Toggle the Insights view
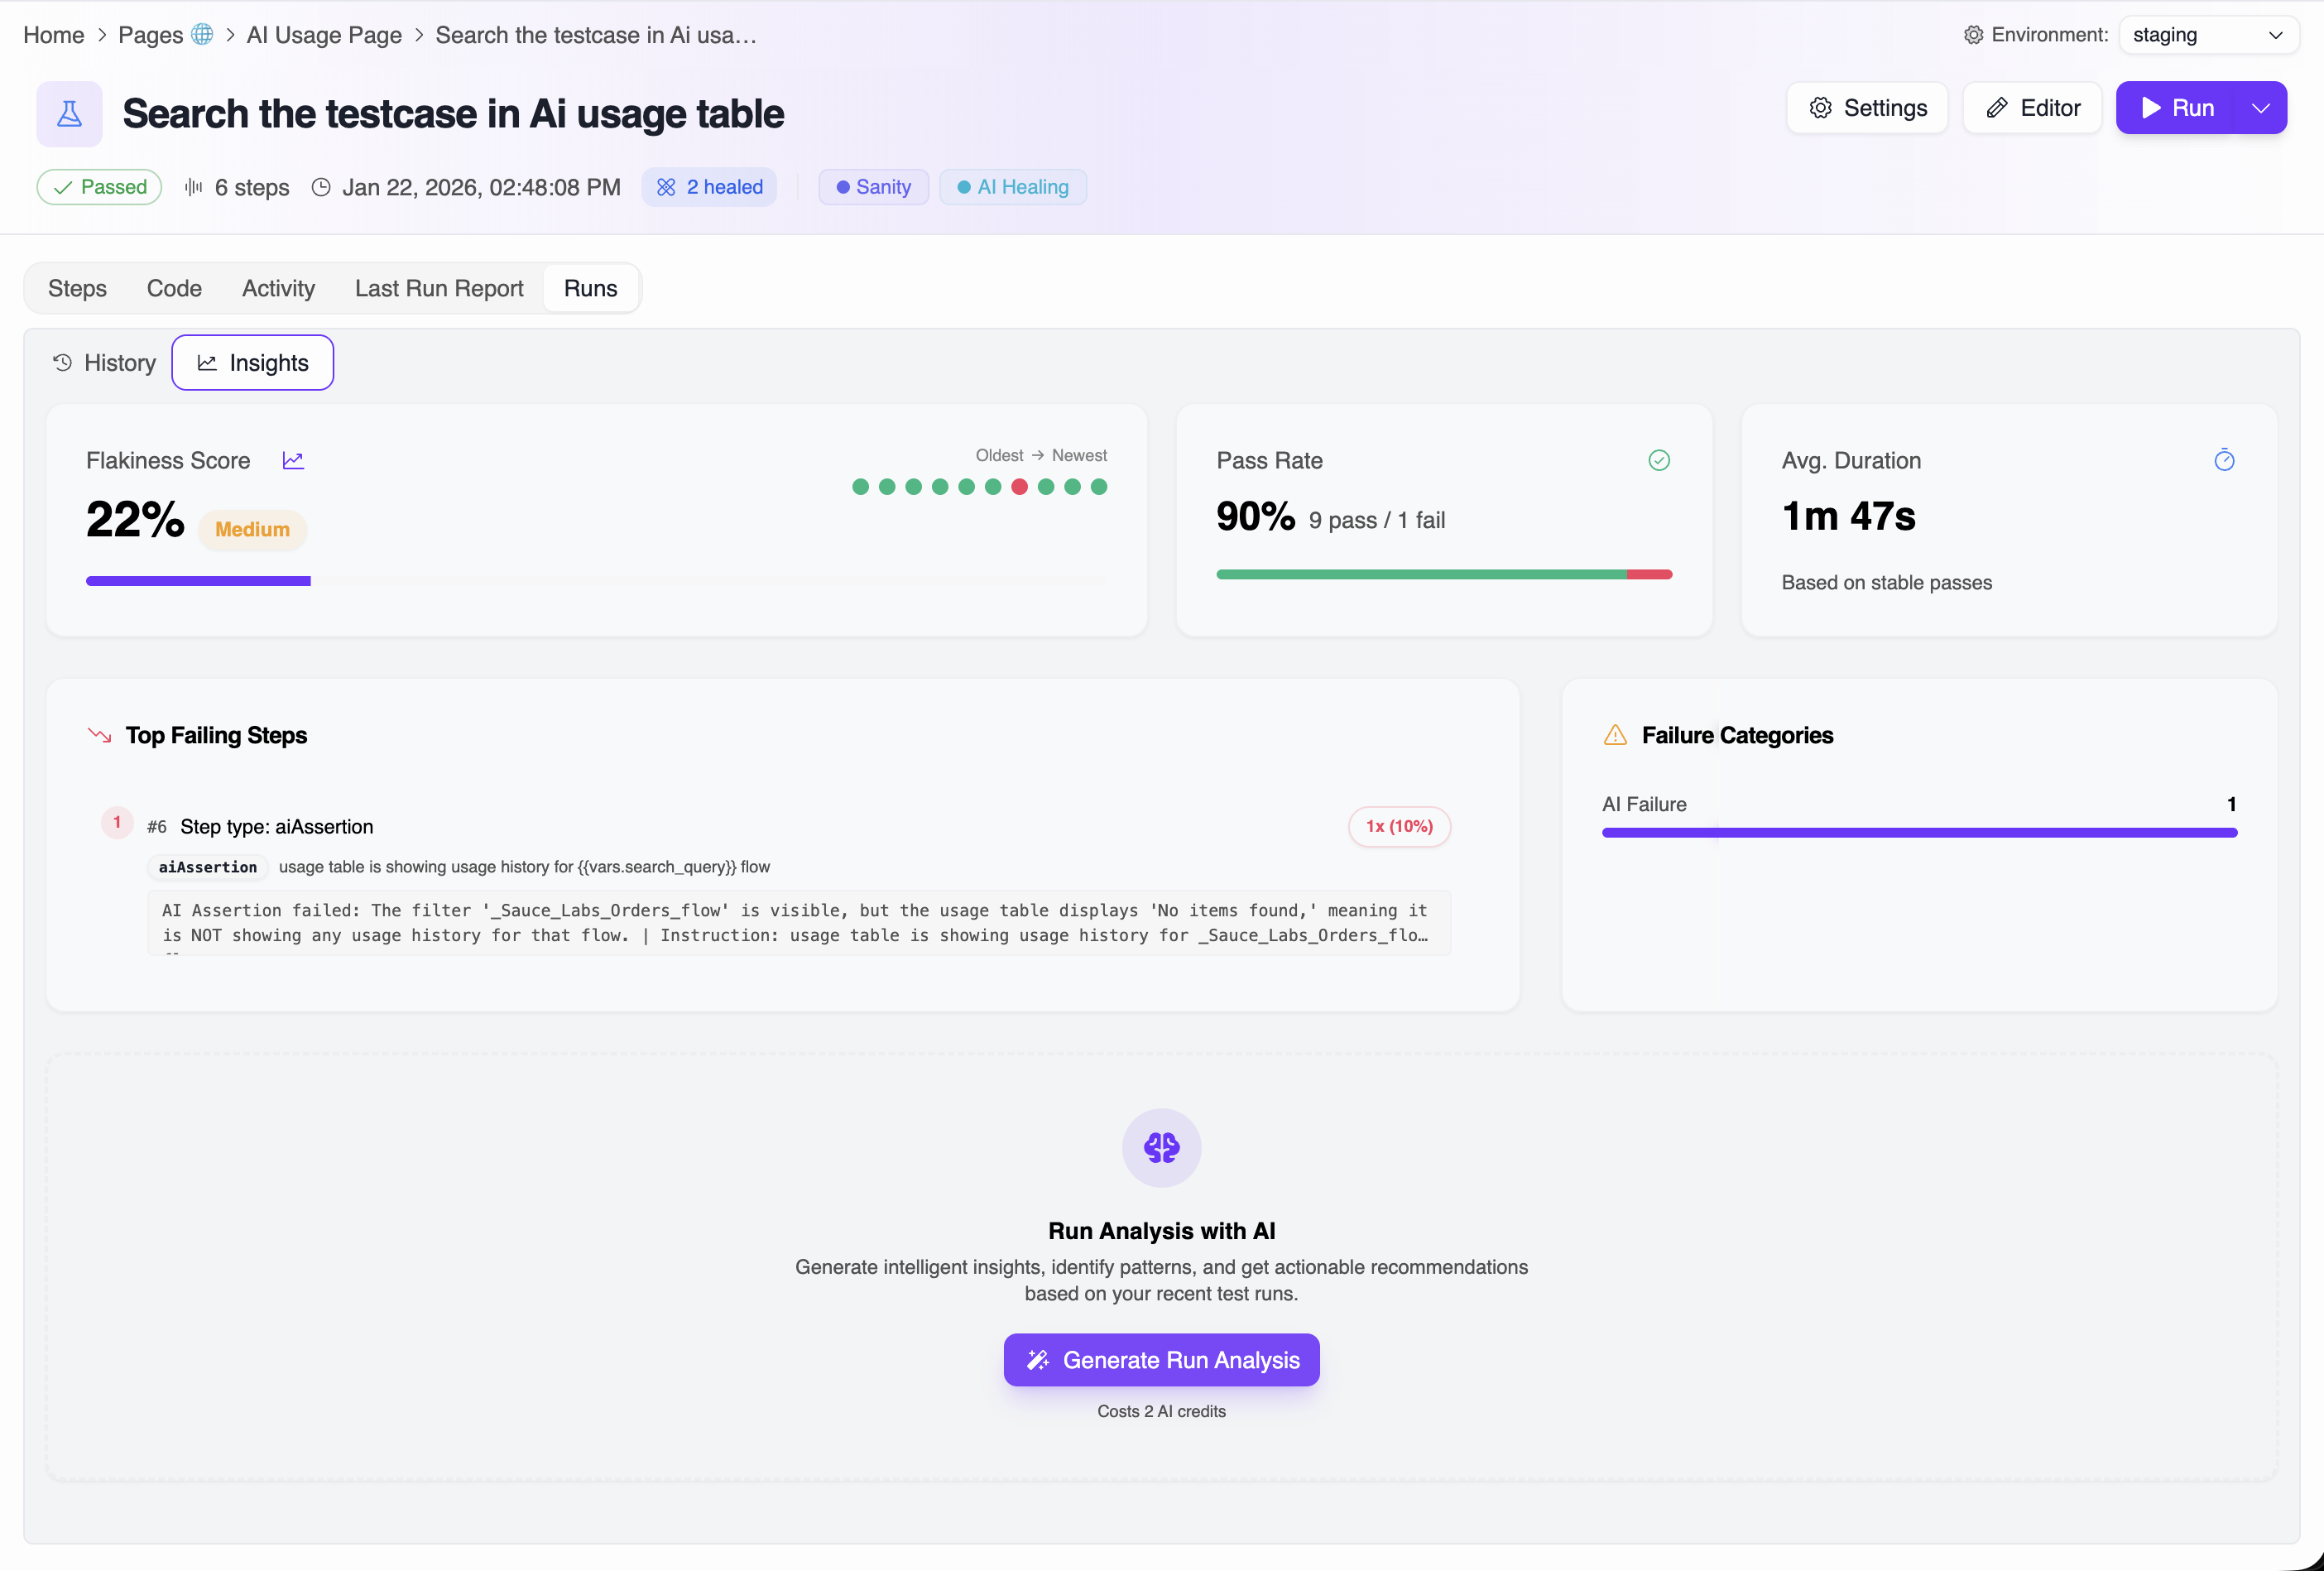This screenshot has height=1571, width=2324. (x=252, y=362)
